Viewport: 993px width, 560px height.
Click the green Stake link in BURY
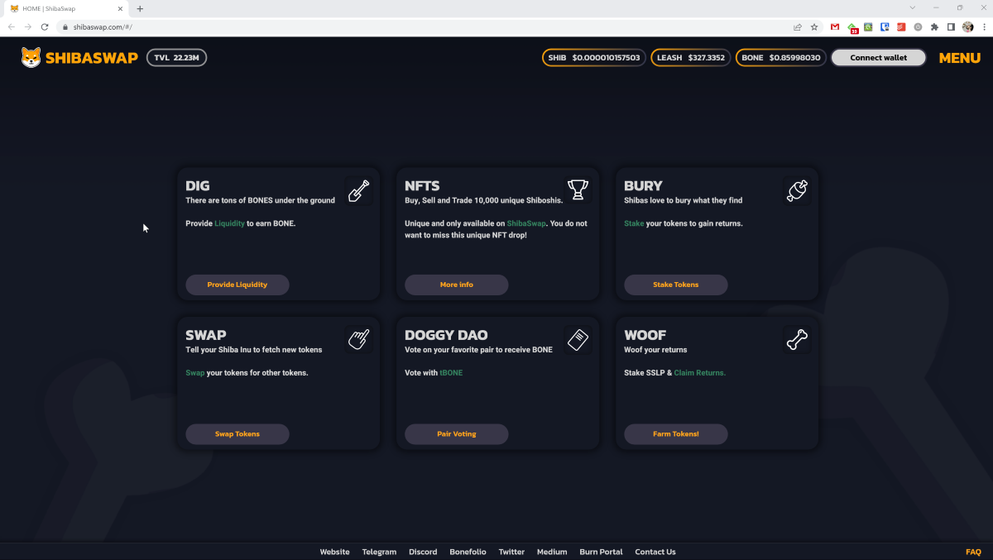click(634, 224)
